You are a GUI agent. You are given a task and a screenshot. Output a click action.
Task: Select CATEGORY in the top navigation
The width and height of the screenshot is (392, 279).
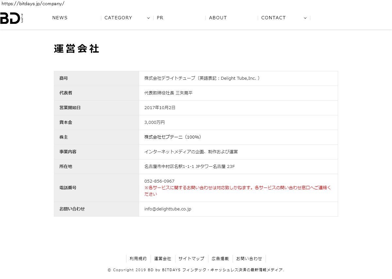point(118,18)
